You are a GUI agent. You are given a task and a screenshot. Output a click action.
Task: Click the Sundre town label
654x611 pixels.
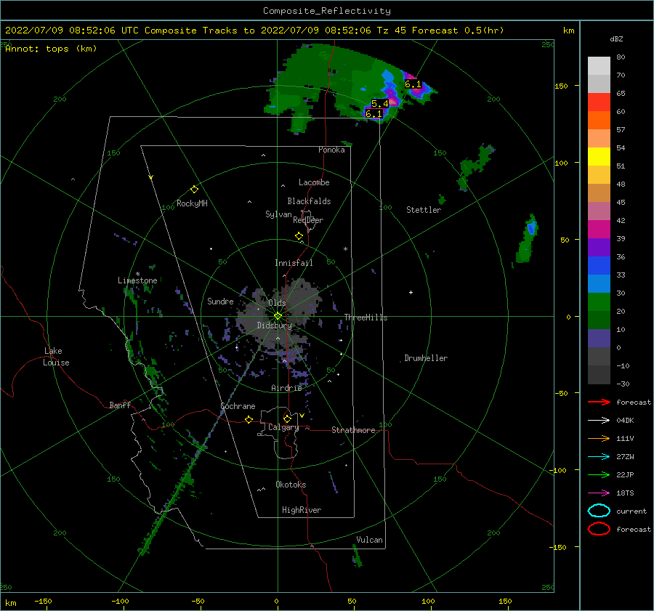(x=220, y=301)
